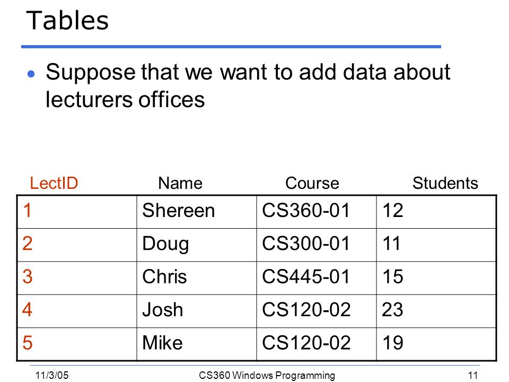This screenshot has height=382, width=509.
Task: Select the LectID column header
Action: point(54,183)
